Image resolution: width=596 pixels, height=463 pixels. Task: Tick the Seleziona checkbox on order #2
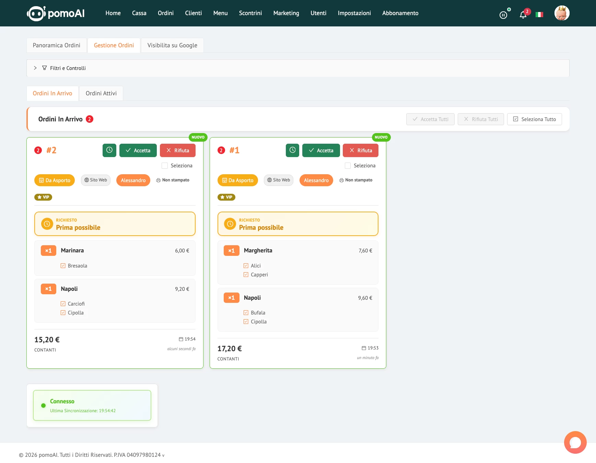point(165,166)
